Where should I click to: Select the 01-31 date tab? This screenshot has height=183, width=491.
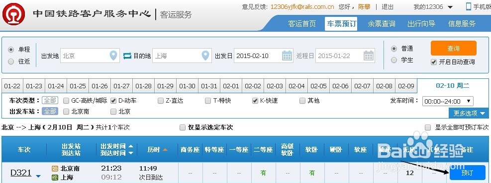pos(209,86)
